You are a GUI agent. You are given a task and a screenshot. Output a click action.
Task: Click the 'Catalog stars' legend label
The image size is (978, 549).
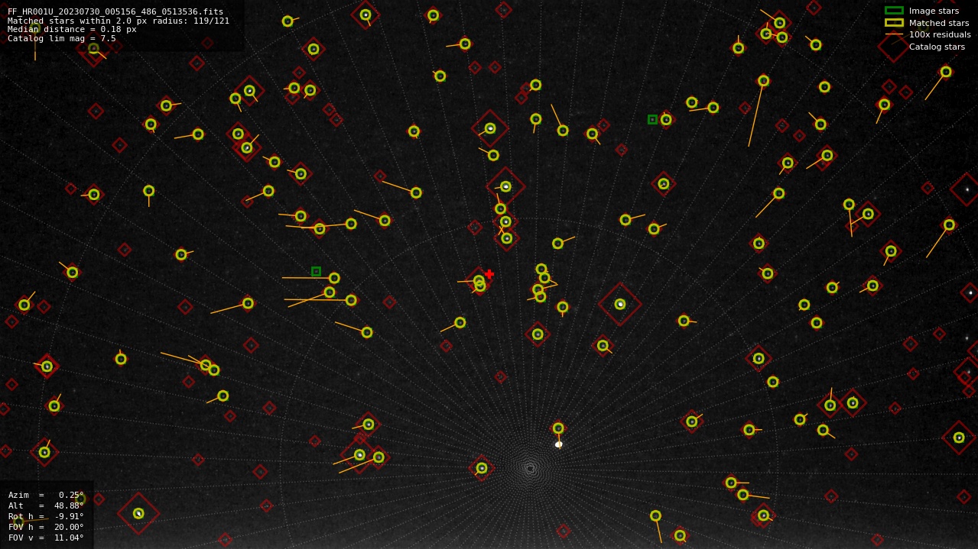tap(937, 47)
